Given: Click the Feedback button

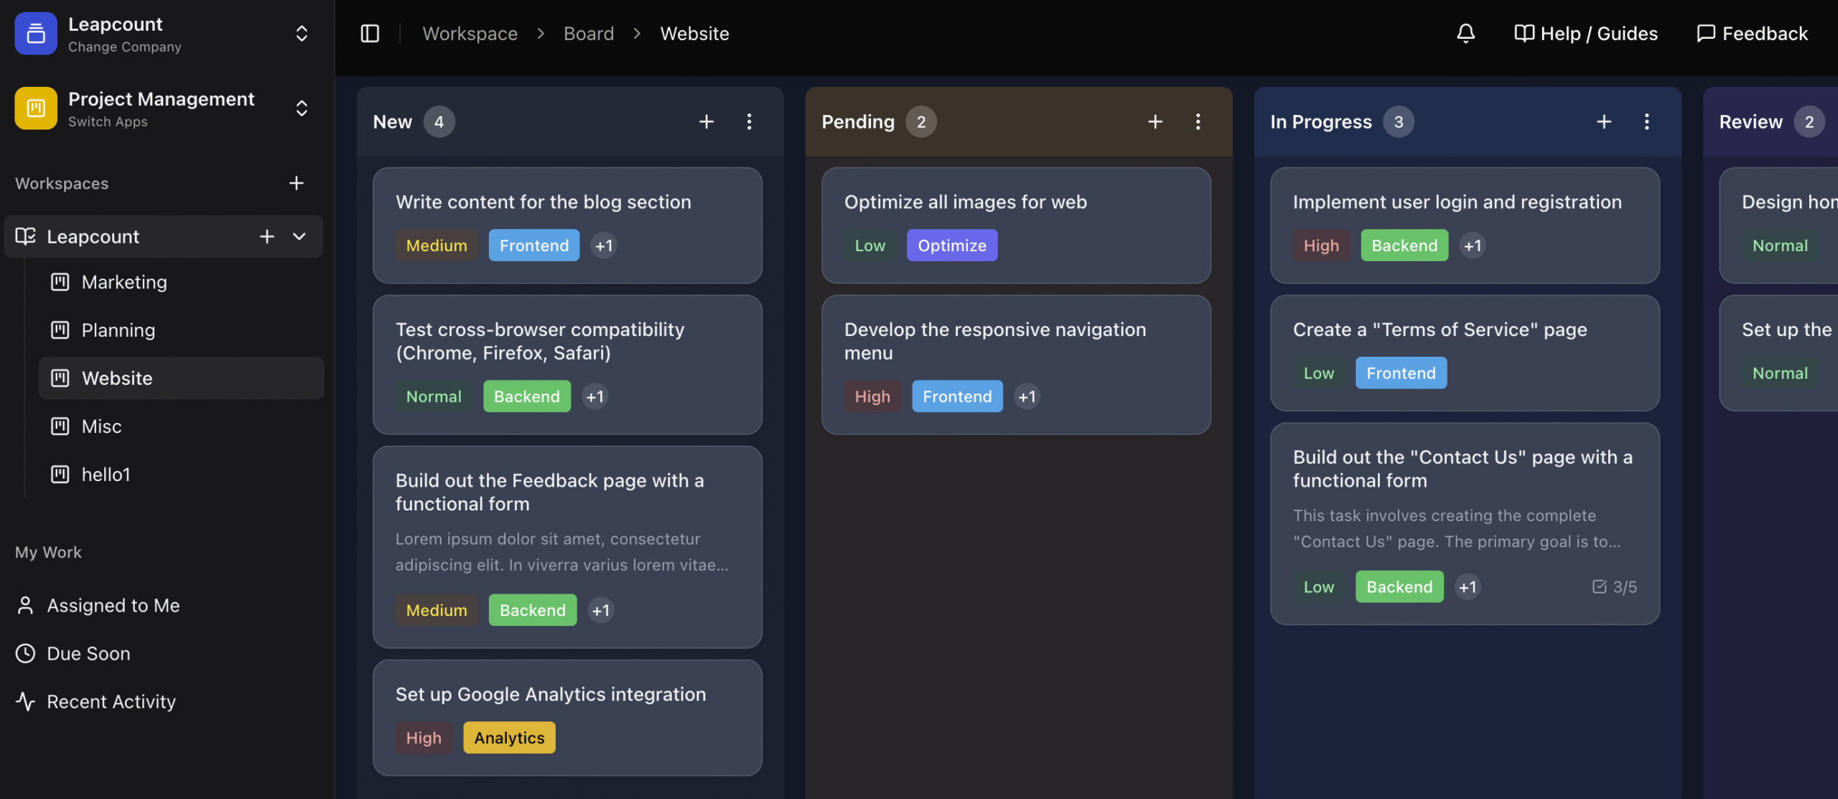Looking at the screenshot, I should coord(1752,34).
